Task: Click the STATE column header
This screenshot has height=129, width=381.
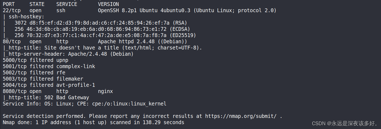Action: (x=37, y=4)
